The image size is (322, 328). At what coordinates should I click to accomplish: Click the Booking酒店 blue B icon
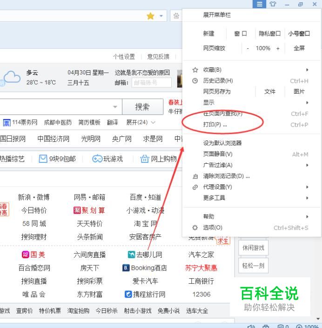click(x=126, y=268)
